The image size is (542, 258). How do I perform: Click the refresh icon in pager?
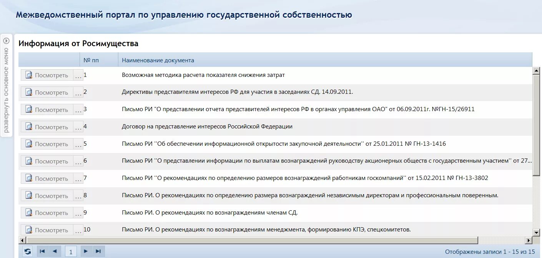pos(27,251)
